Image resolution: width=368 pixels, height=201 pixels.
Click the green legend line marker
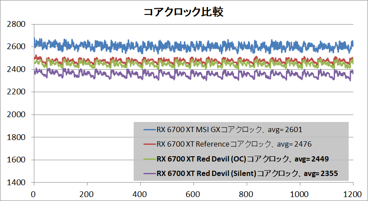[150, 159]
